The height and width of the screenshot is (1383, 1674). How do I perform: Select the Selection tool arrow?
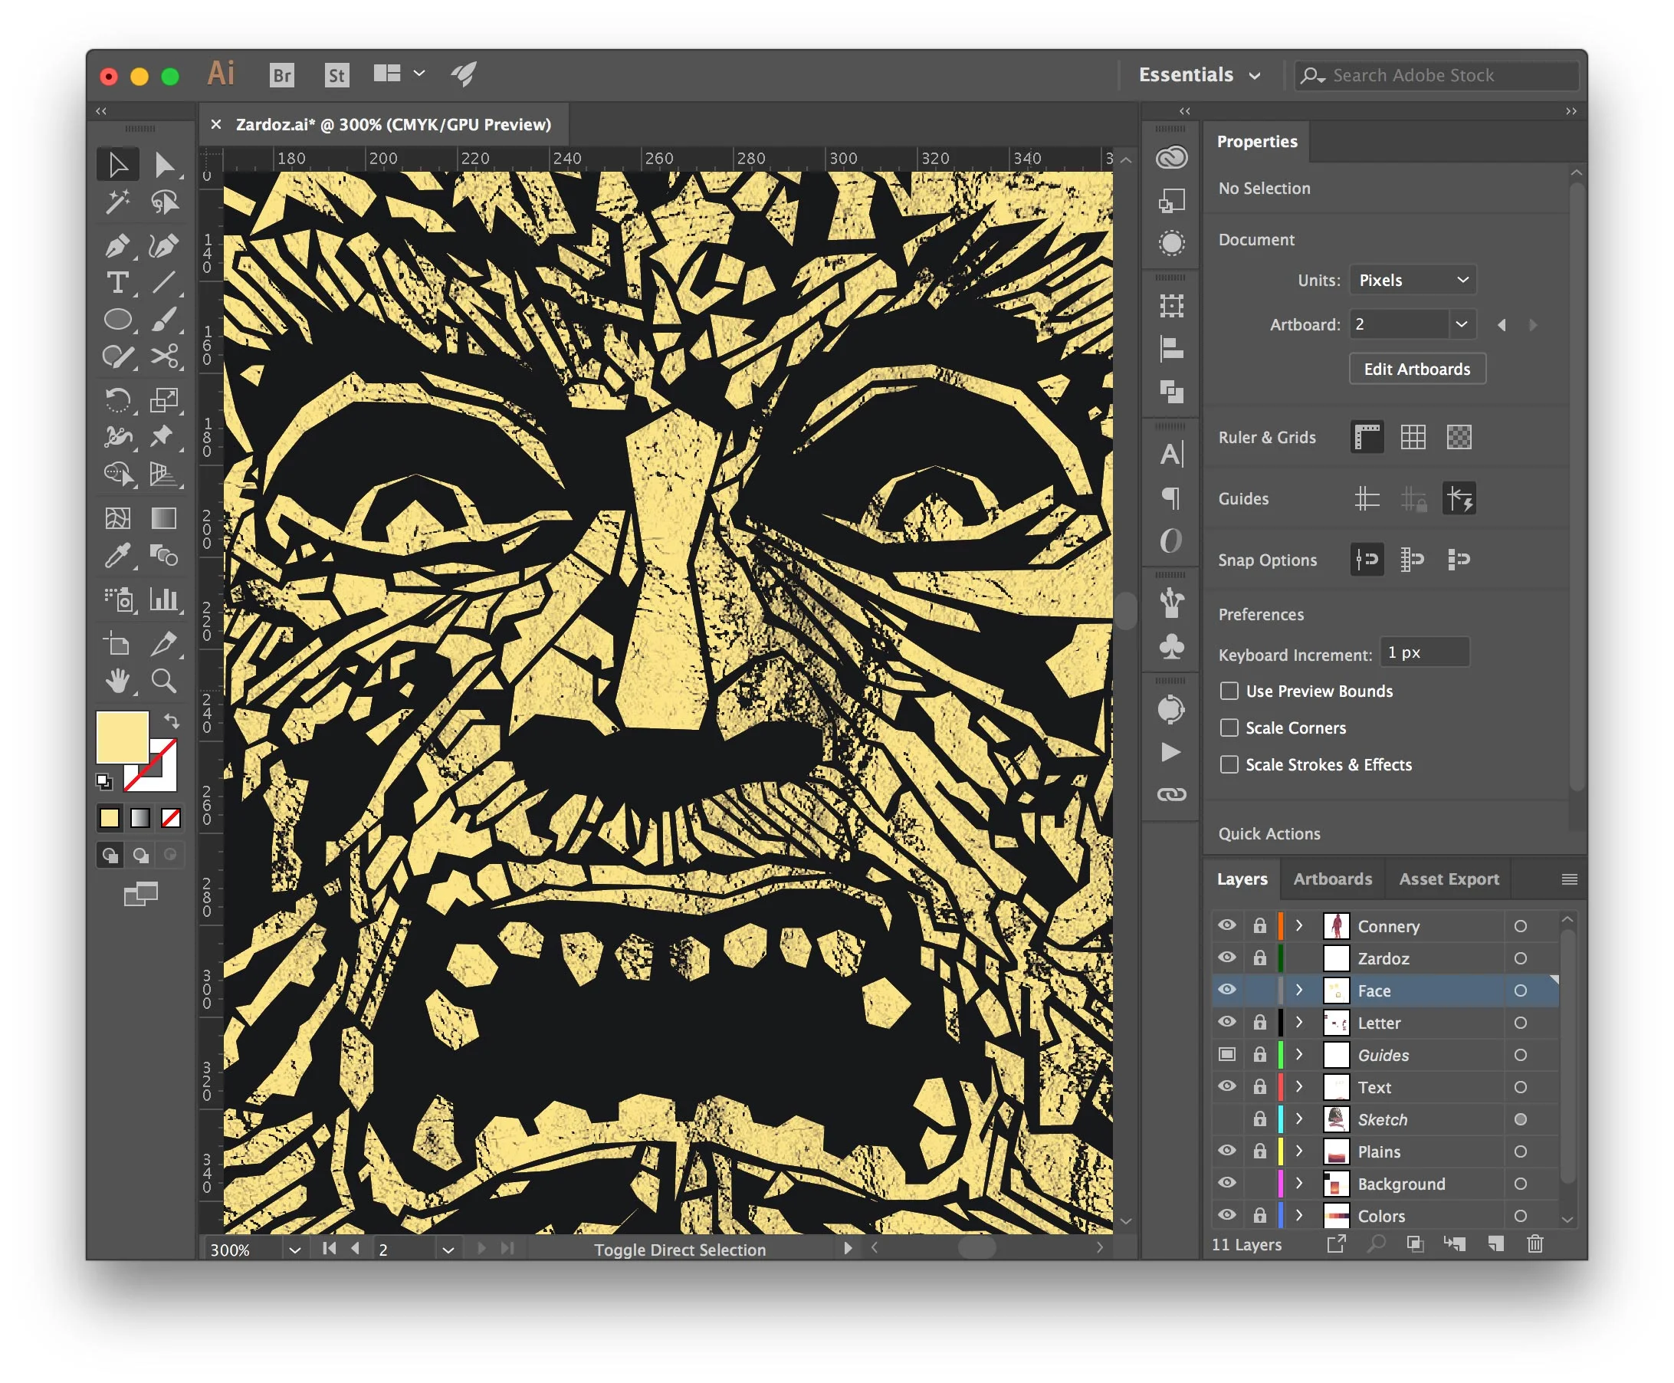(118, 164)
